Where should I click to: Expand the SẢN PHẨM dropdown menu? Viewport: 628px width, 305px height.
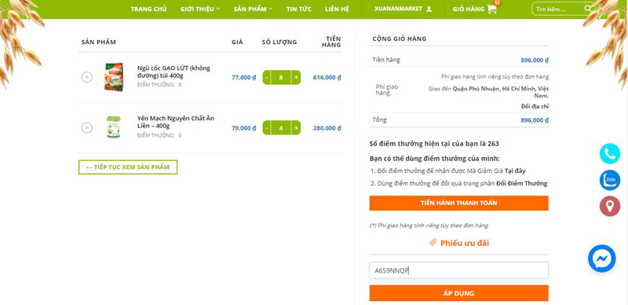coord(253,9)
